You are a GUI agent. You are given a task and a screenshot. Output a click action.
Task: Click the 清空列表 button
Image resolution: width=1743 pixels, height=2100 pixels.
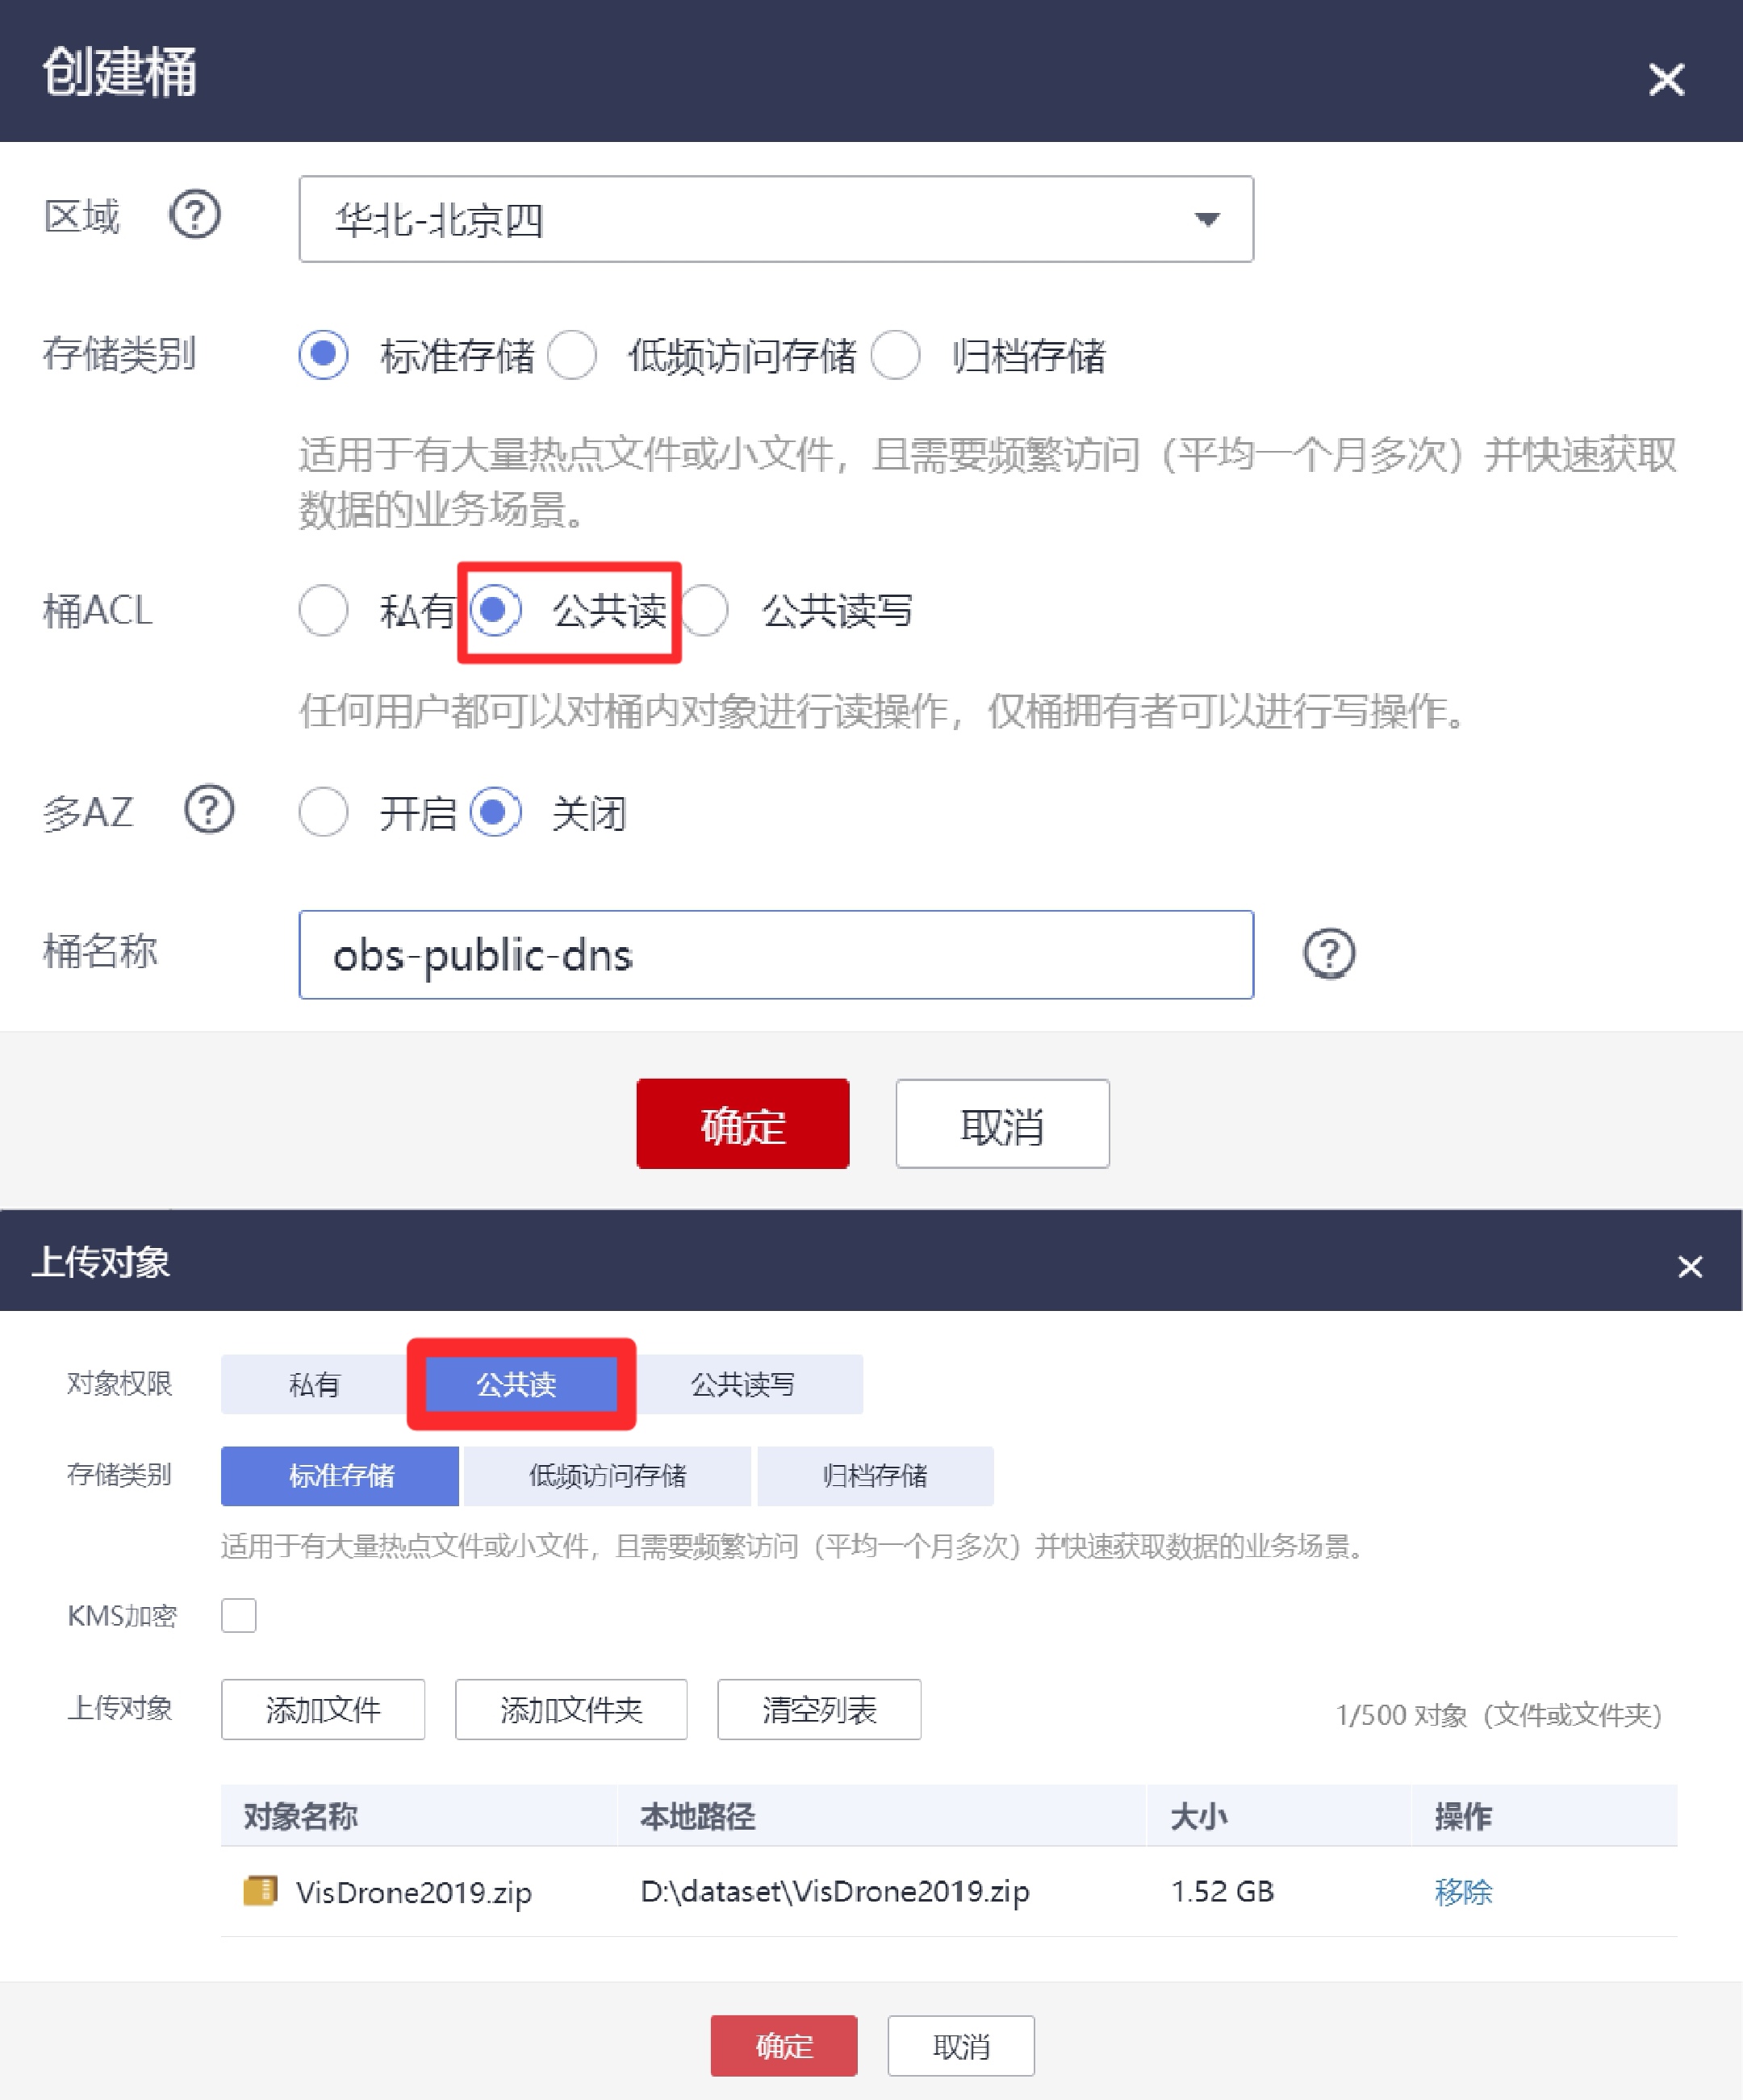(x=819, y=1709)
